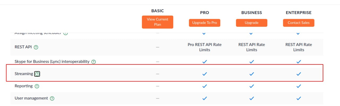Click the Basic dash for Streaming row
Screen dimensions: 340x106
(158, 74)
